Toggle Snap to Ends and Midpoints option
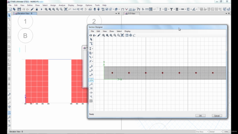The height and width of the screenshot is (134, 238). 91,84
